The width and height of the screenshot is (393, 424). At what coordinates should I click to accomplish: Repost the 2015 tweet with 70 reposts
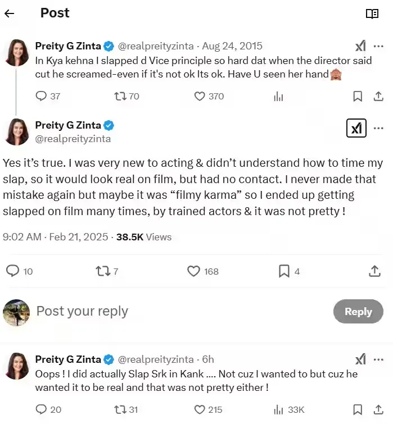click(x=120, y=96)
